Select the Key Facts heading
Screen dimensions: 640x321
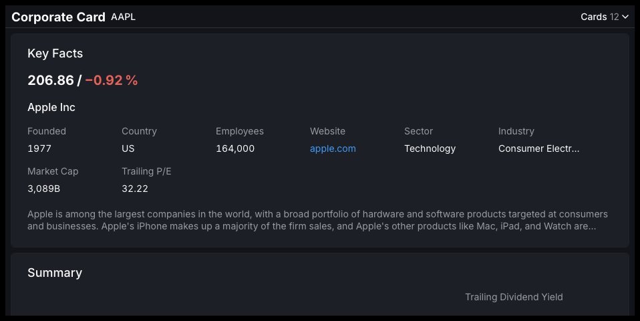(x=55, y=53)
